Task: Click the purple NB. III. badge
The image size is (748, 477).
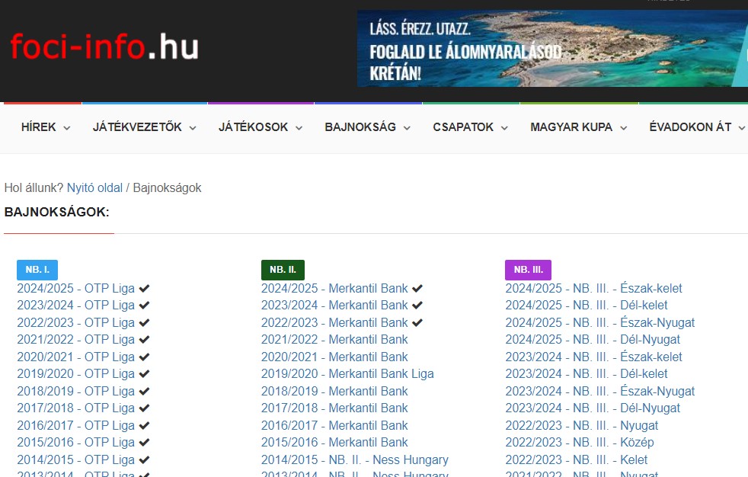Action: pyautogui.click(x=528, y=270)
